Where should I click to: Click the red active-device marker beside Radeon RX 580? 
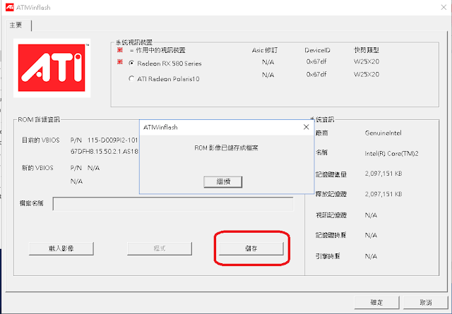(x=120, y=62)
